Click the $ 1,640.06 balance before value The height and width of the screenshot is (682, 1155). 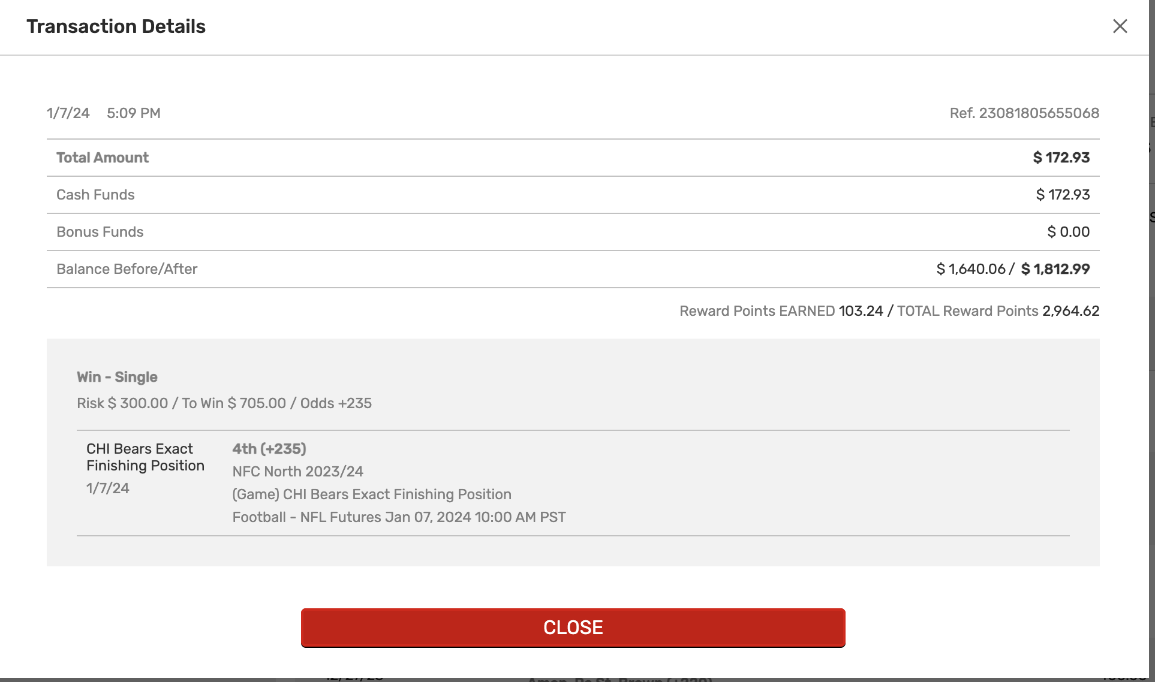pos(971,269)
